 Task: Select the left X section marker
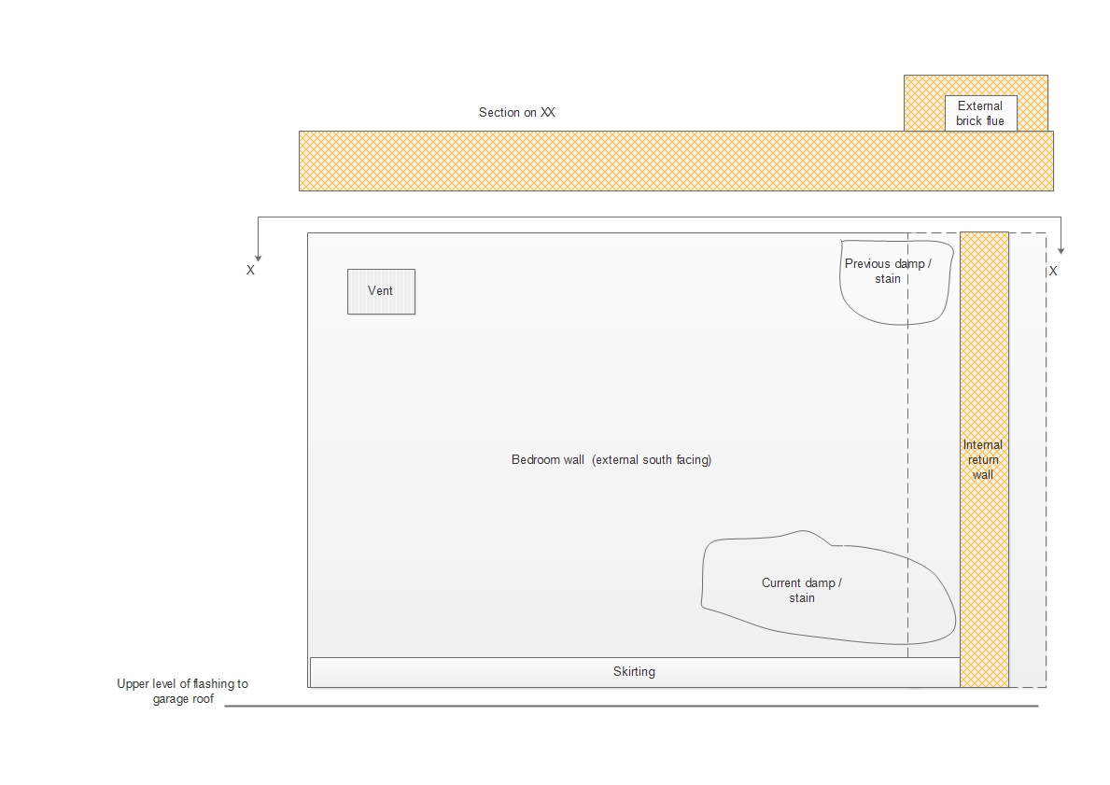coord(250,271)
